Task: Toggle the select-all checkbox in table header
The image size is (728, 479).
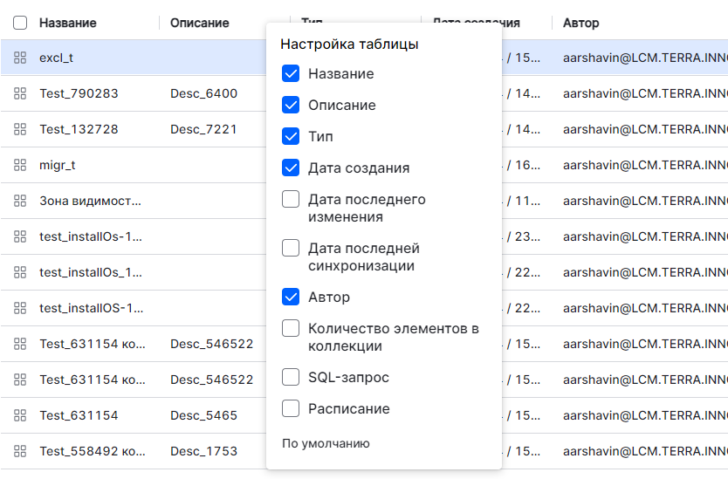Action: (20, 23)
